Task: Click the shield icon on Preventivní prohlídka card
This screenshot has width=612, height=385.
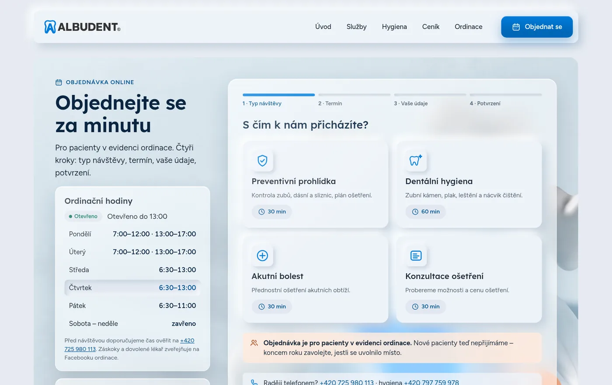Action: point(262,161)
